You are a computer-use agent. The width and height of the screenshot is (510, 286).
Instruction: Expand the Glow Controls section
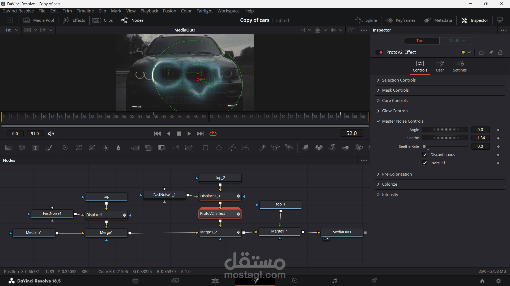pyautogui.click(x=395, y=111)
